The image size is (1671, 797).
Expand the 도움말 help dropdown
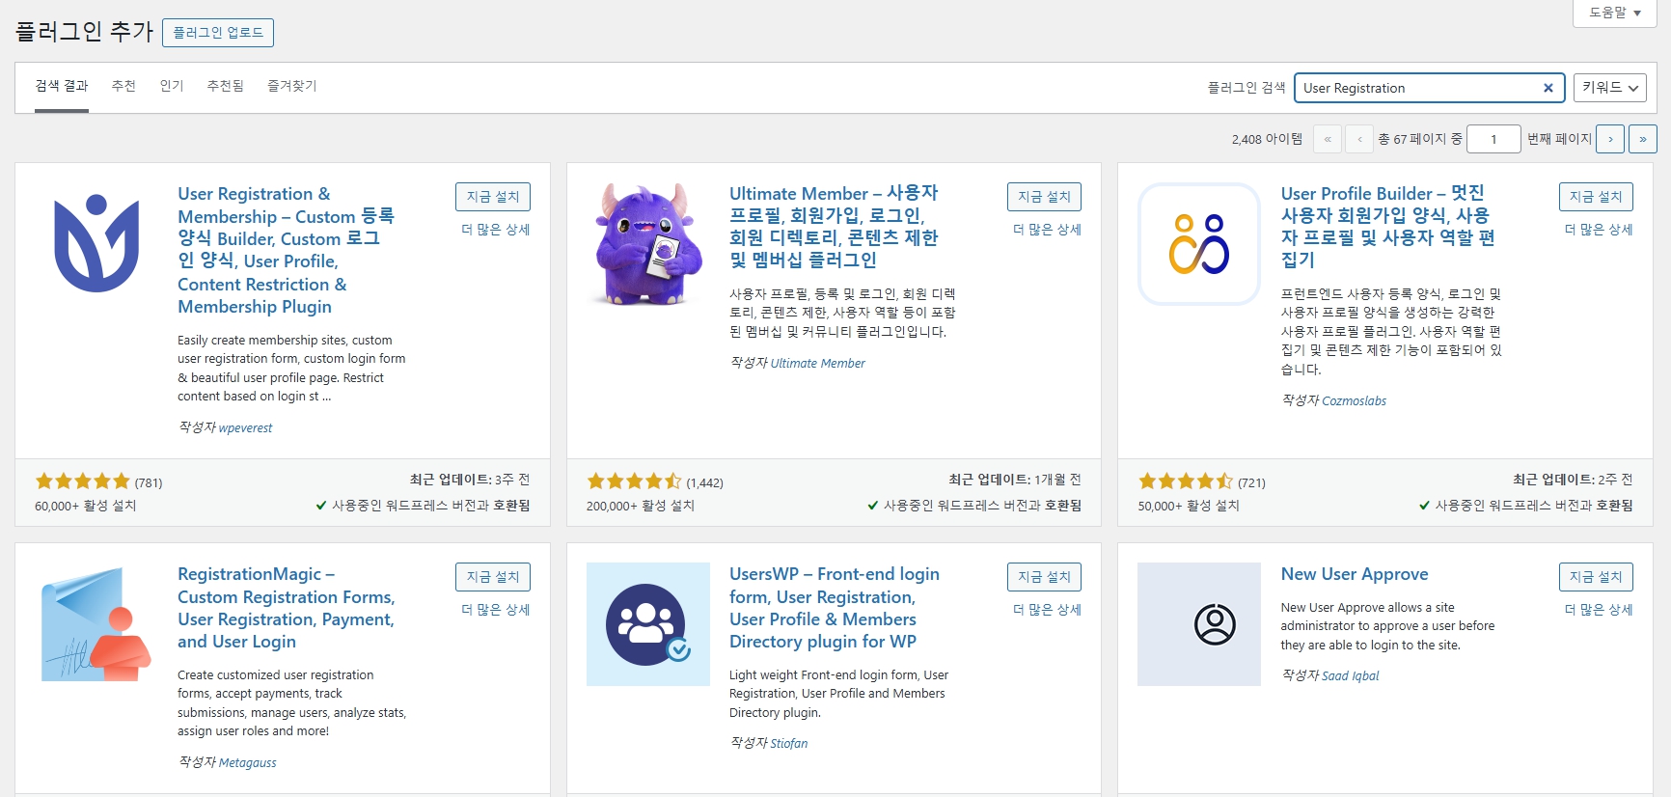point(1615,13)
